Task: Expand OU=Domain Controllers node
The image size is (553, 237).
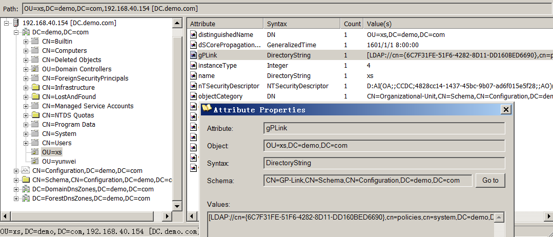Action: tap(26, 69)
